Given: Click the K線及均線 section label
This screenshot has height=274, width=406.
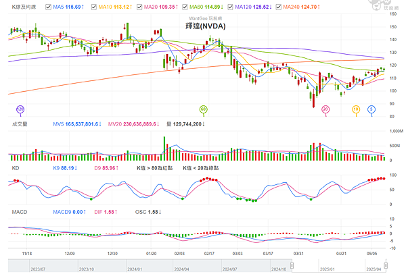Looking at the screenshot, I should tap(24, 7).
